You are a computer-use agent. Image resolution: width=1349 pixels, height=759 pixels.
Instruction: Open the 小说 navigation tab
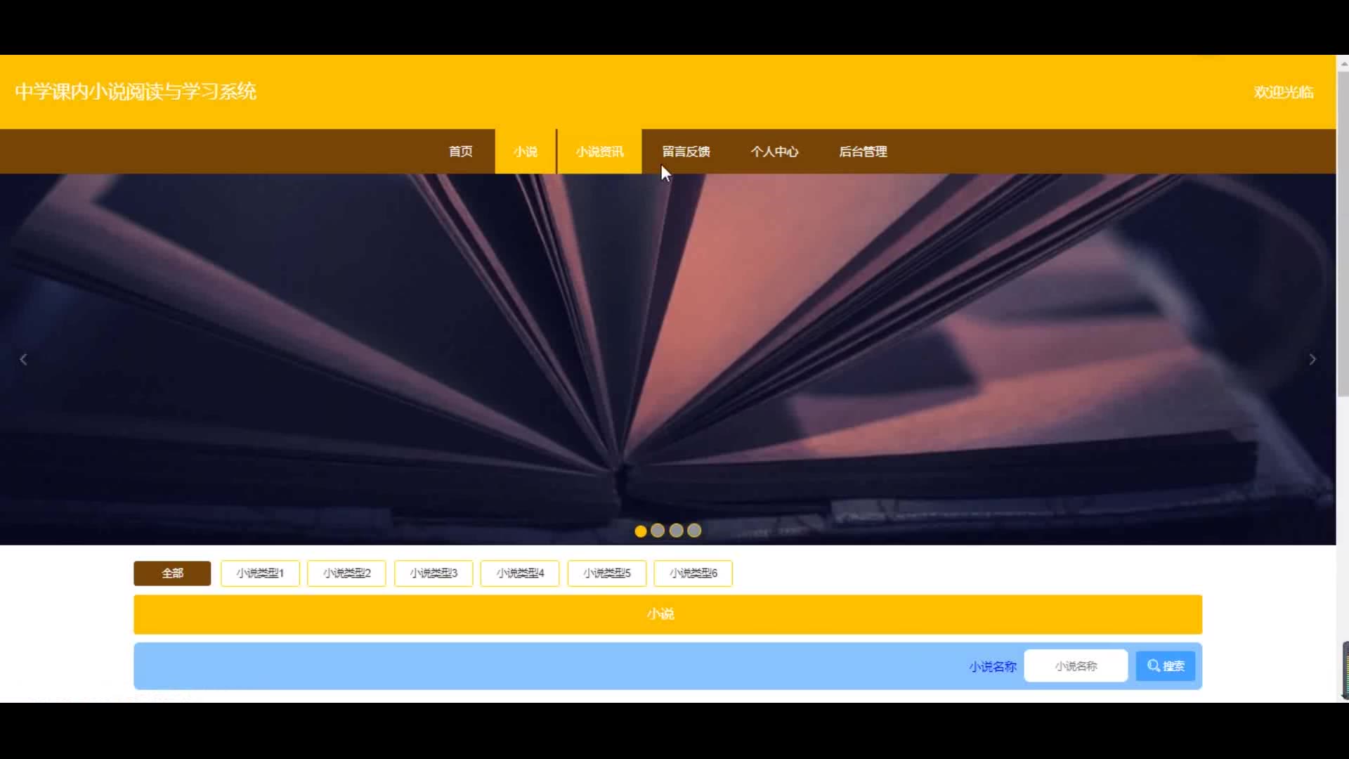pos(525,151)
